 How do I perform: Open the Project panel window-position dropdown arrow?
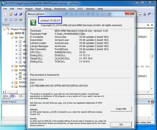click(x=148, y=25)
